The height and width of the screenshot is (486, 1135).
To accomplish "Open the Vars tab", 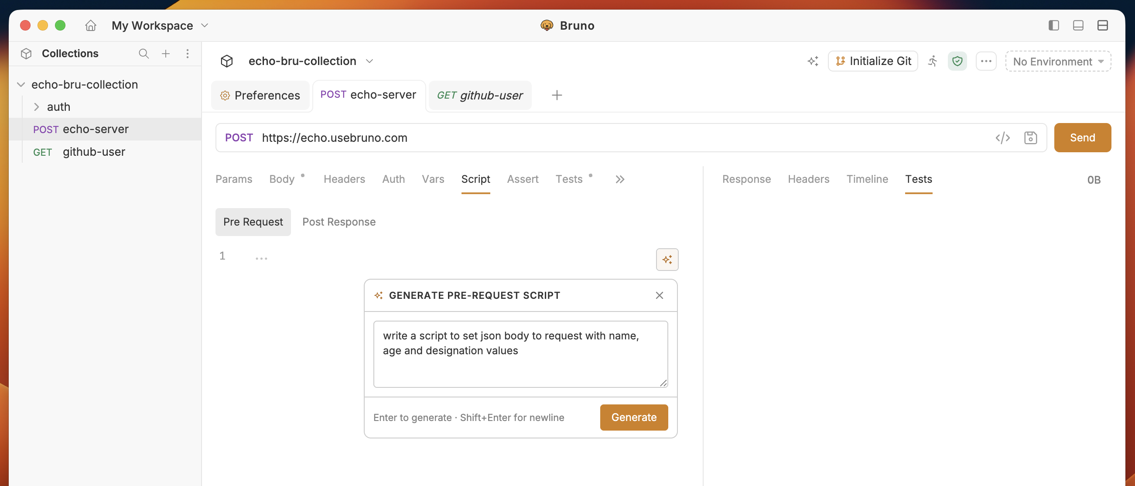I will click(433, 179).
